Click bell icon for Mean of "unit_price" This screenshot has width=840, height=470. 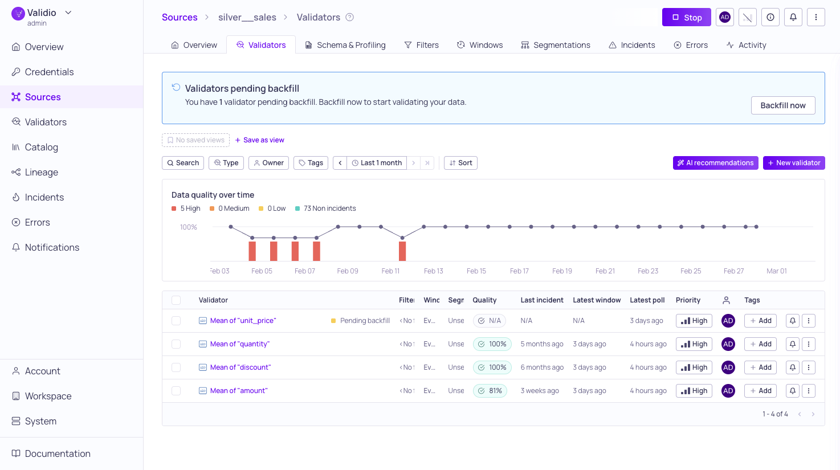[793, 321]
